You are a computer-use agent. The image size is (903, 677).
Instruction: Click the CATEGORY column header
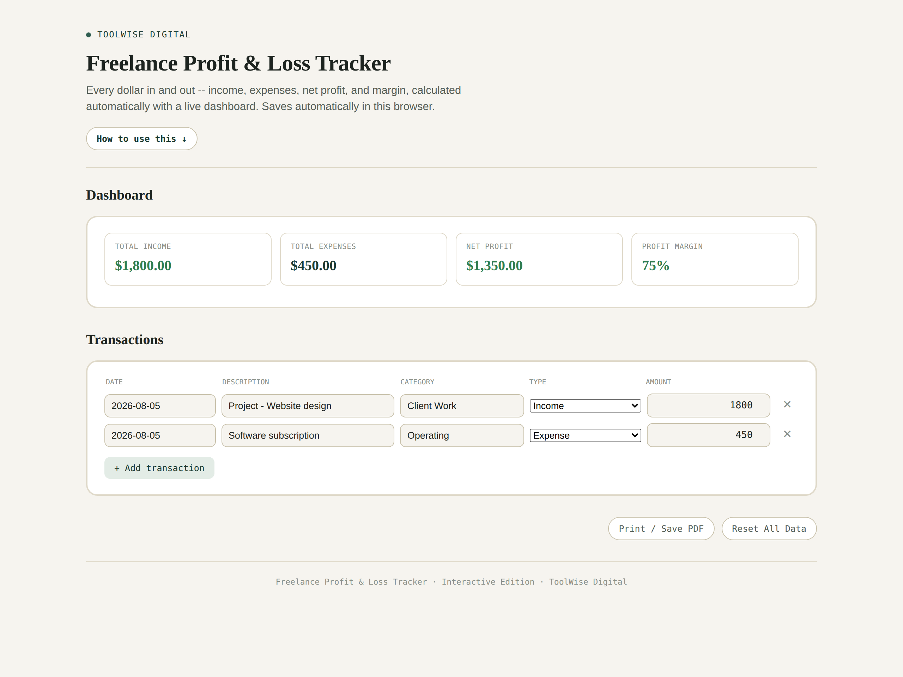(417, 382)
